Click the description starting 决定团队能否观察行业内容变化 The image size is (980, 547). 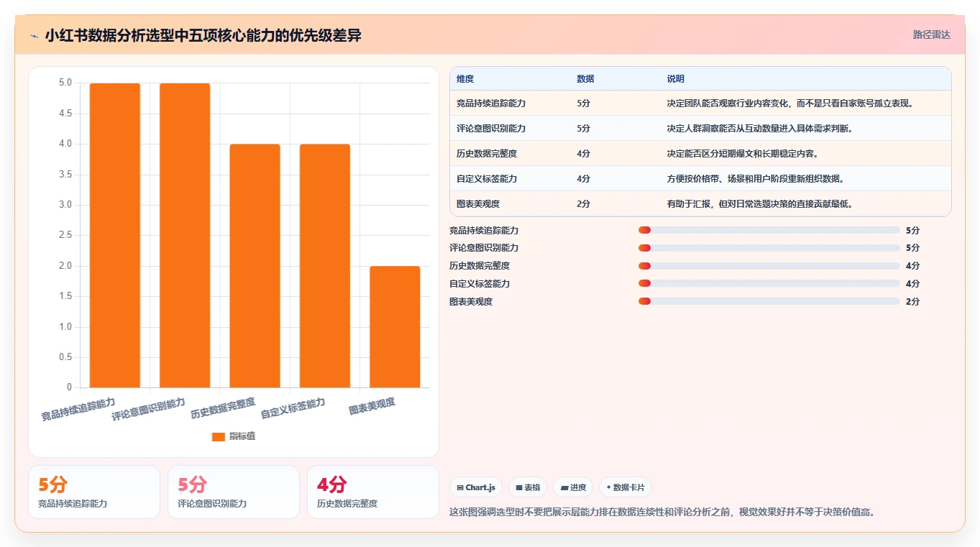(x=790, y=104)
